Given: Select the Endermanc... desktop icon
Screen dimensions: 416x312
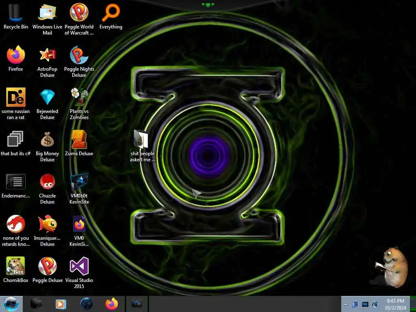Looking at the screenshot, I should click(x=16, y=186).
